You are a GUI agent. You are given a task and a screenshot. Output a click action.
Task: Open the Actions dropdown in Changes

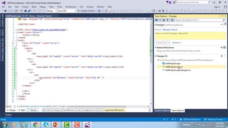[x=176, y=43]
